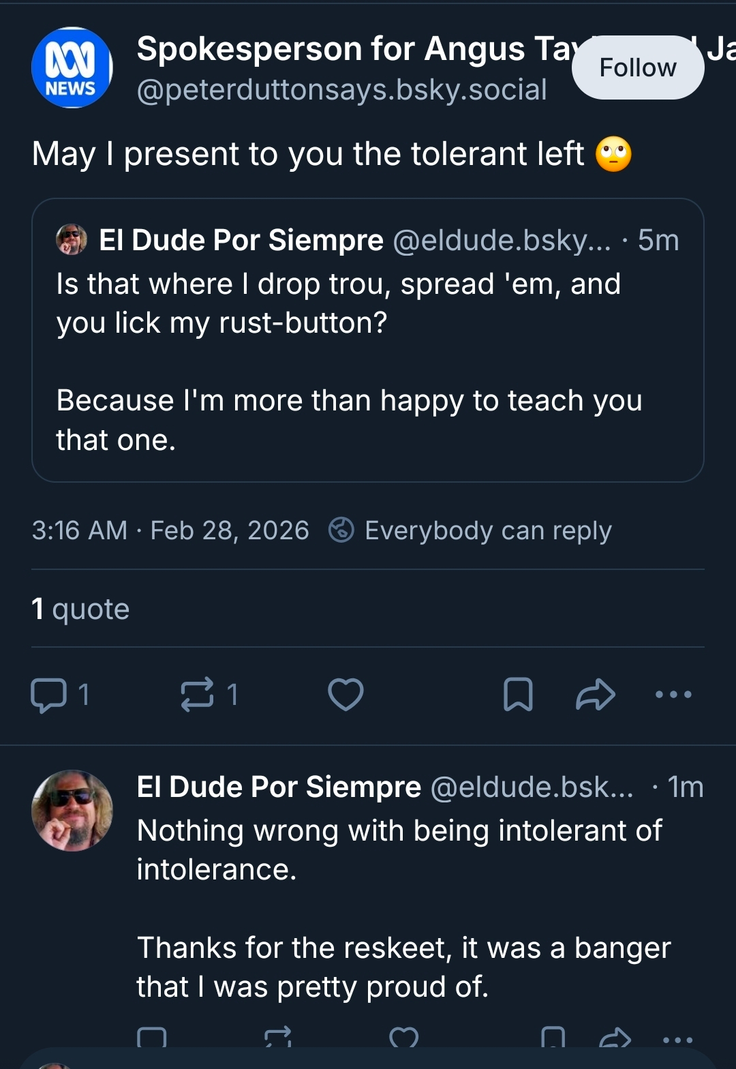Open more options on El Dude's reply

coord(677,1040)
